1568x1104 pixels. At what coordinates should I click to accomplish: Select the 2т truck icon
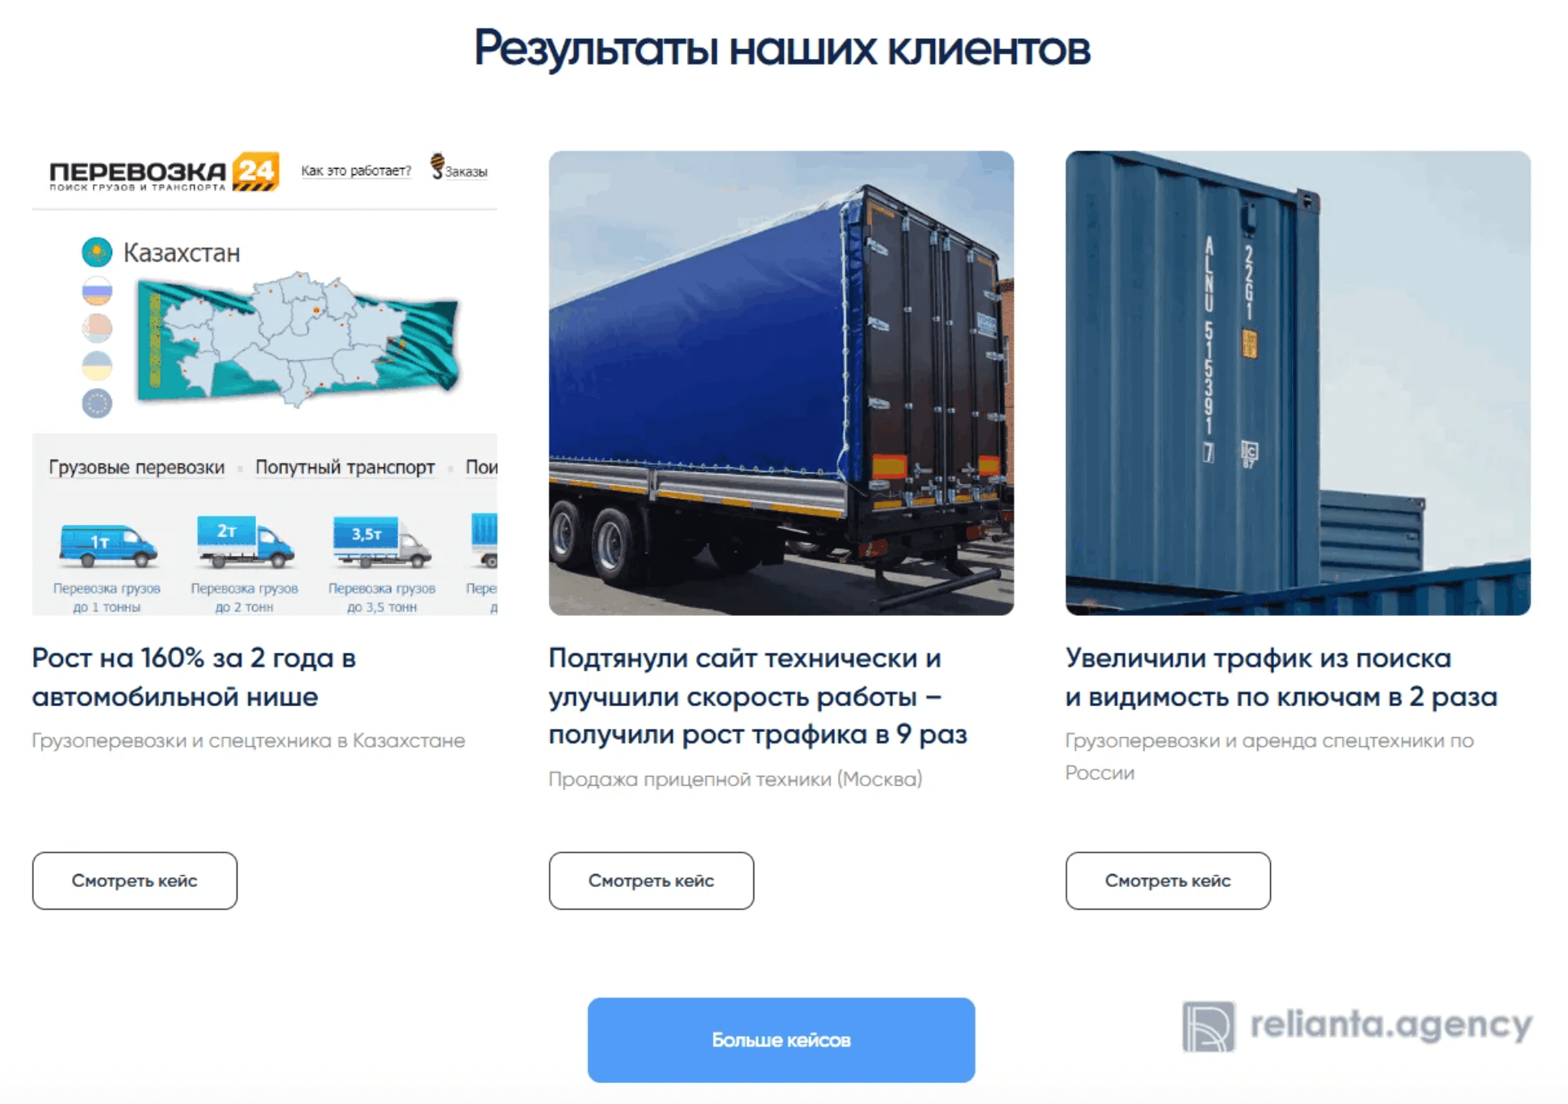tap(245, 542)
